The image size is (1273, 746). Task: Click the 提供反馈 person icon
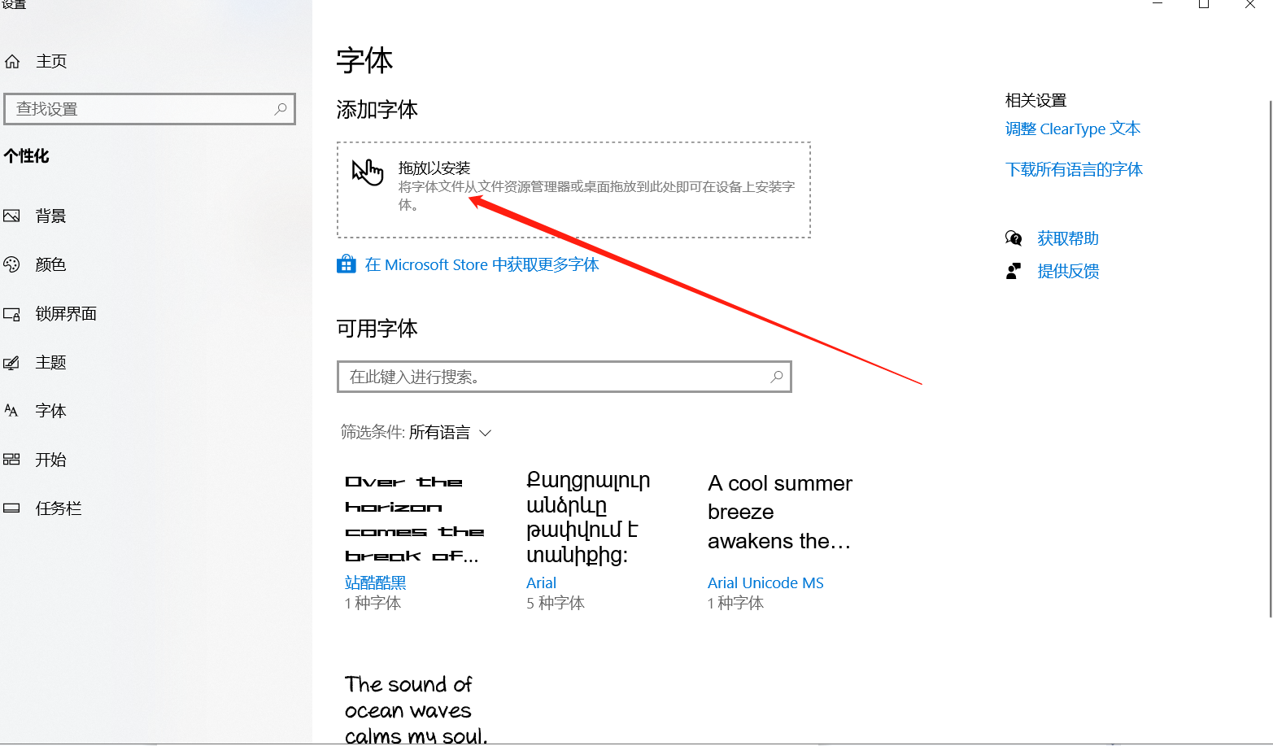[1014, 271]
